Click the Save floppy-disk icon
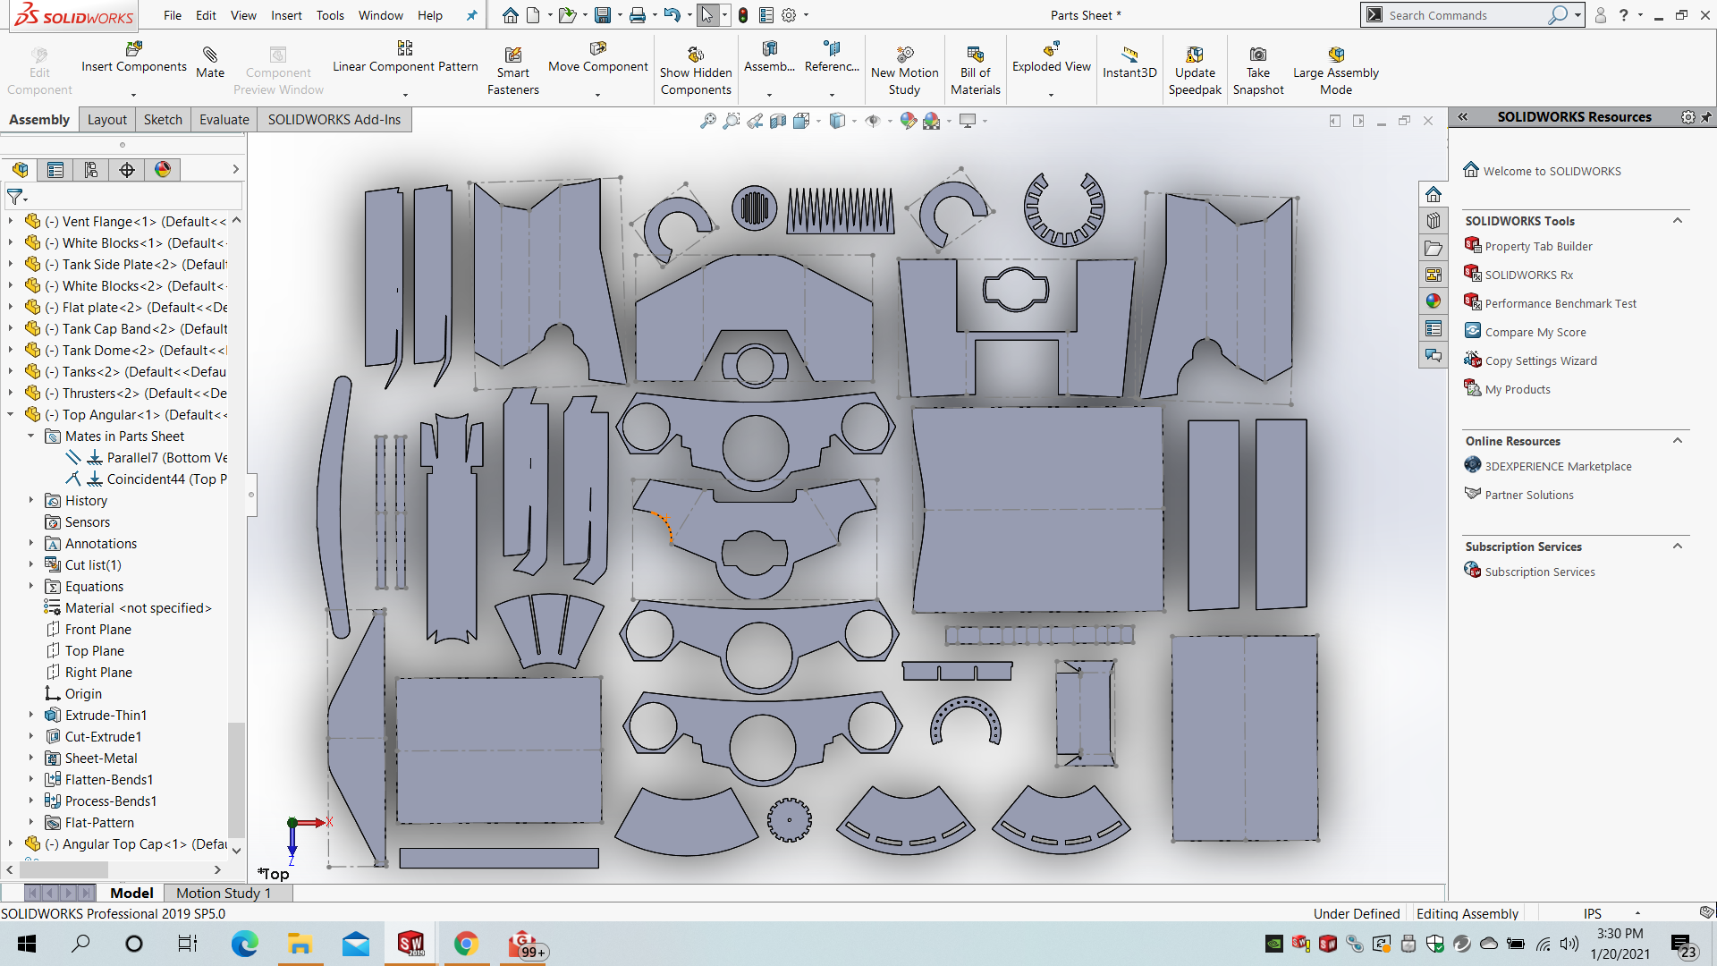 tap(603, 15)
